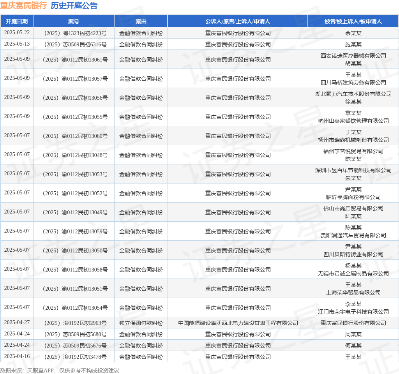Click defendant 贵阳润通汽车贸易有限公司
Screen dimensions: 399x374
[x=353, y=235]
